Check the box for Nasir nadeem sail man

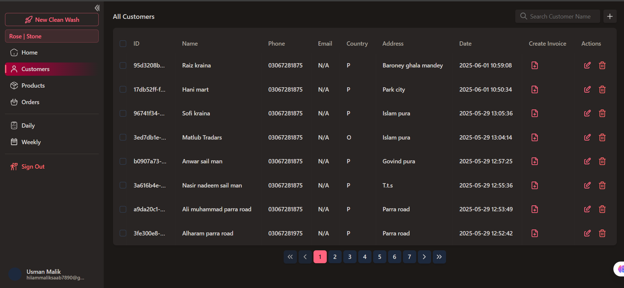(123, 185)
